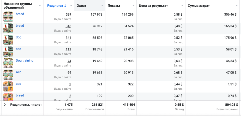Click the Dog training ad set thumbnail
Viewport: 241px width, 116px height.
[8, 63]
